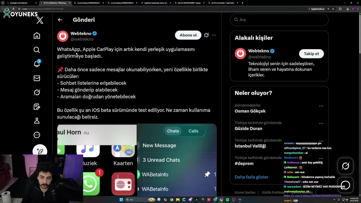Open the Explore search icon in sidebar
The width and height of the screenshot is (361, 203).
click(37, 50)
